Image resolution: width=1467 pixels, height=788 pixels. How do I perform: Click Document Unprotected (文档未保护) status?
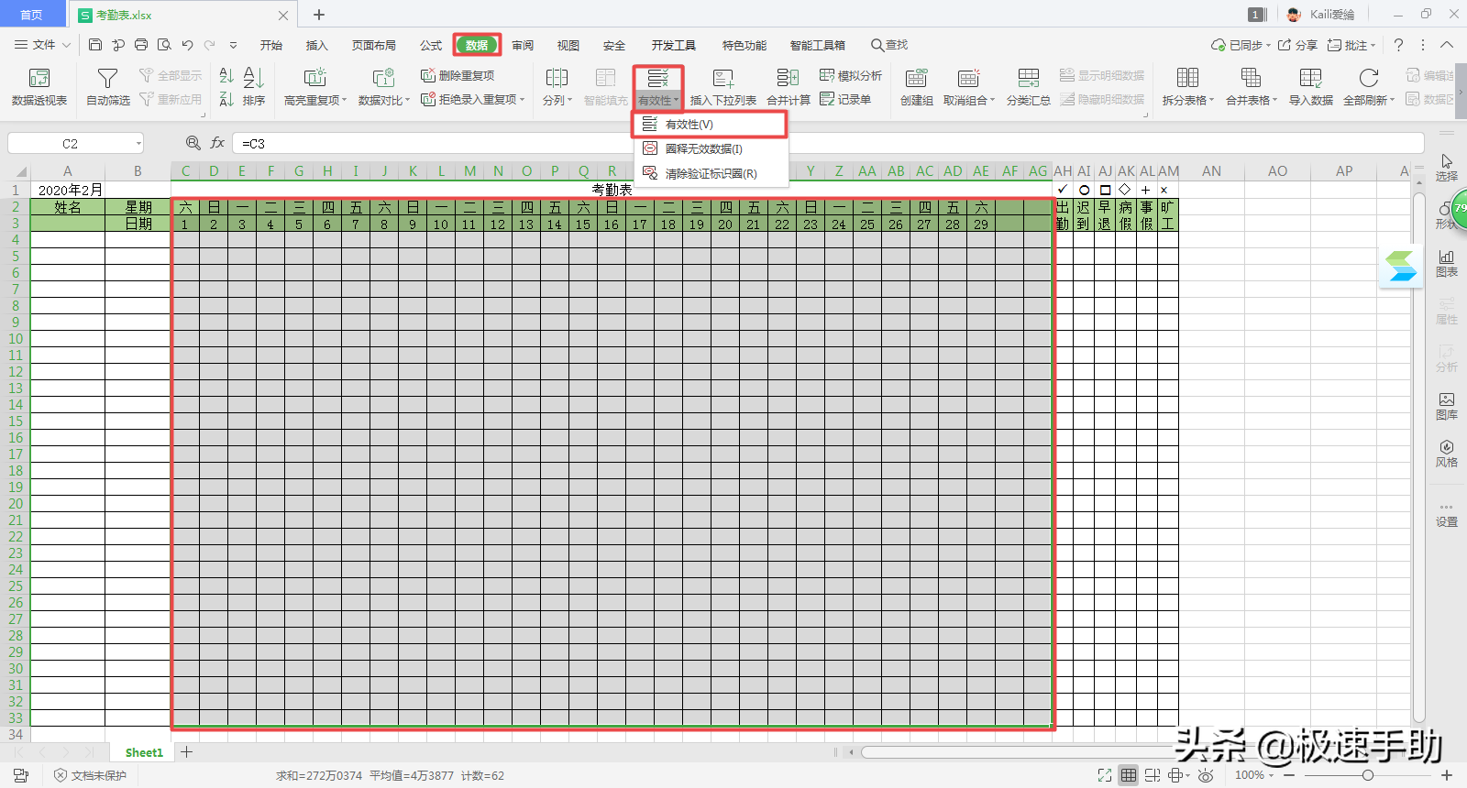point(90,775)
